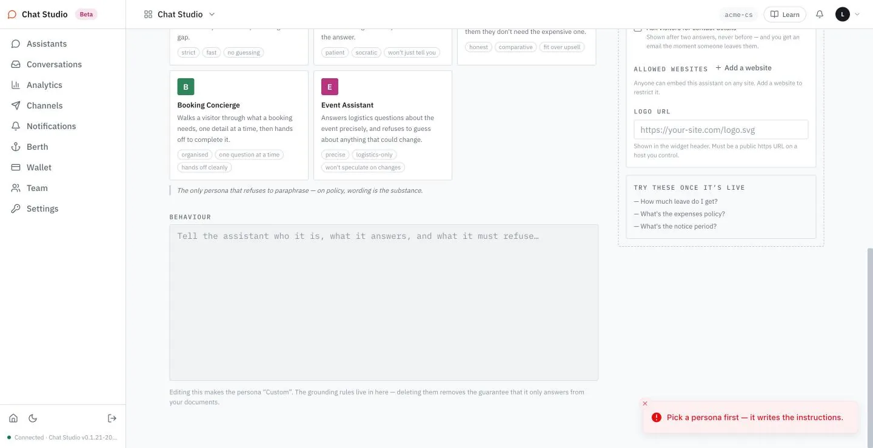Click the home icon at sidebar bottom
873x448 pixels.
coord(13,418)
